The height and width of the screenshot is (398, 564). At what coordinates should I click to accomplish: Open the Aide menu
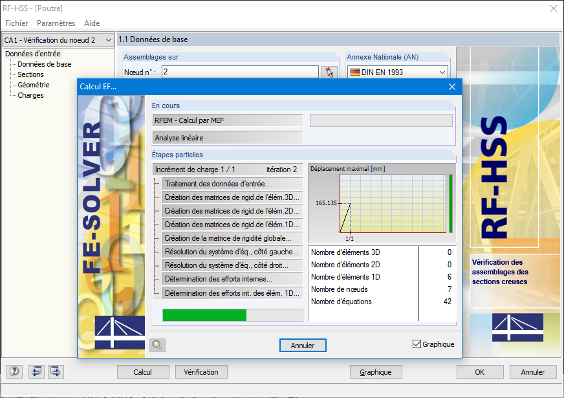click(92, 23)
